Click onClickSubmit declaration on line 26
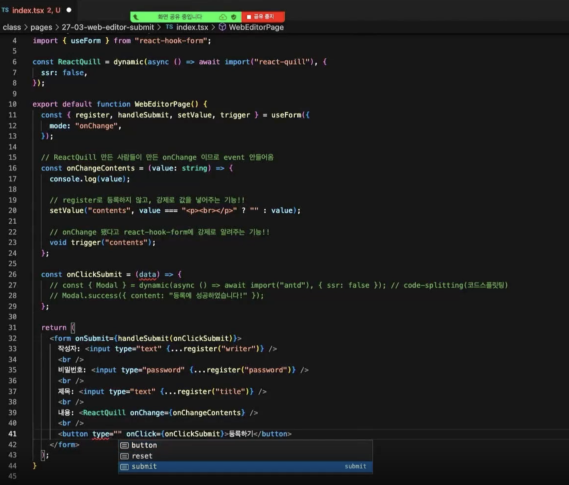 pyautogui.click(x=94, y=274)
